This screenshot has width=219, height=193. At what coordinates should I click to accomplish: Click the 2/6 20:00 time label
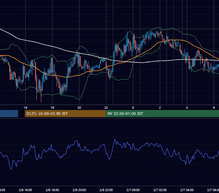(79, 190)
